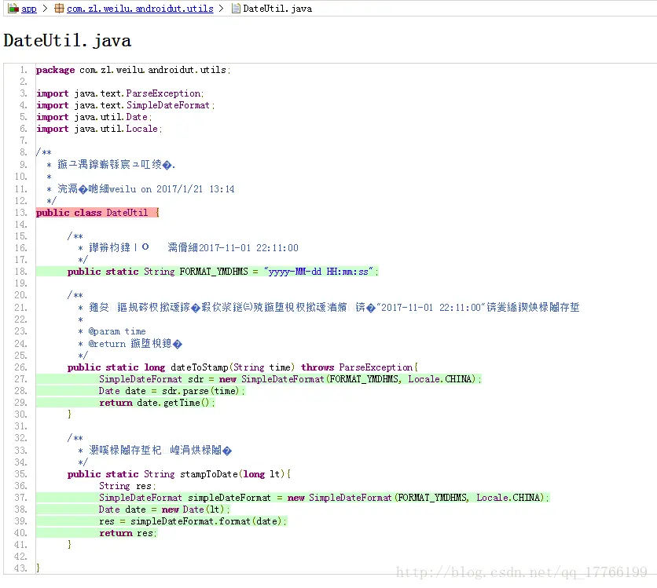The height and width of the screenshot is (588, 657).
Task: Open com.zl.weilu.androidut.utils package link
Action: [x=140, y=9]
